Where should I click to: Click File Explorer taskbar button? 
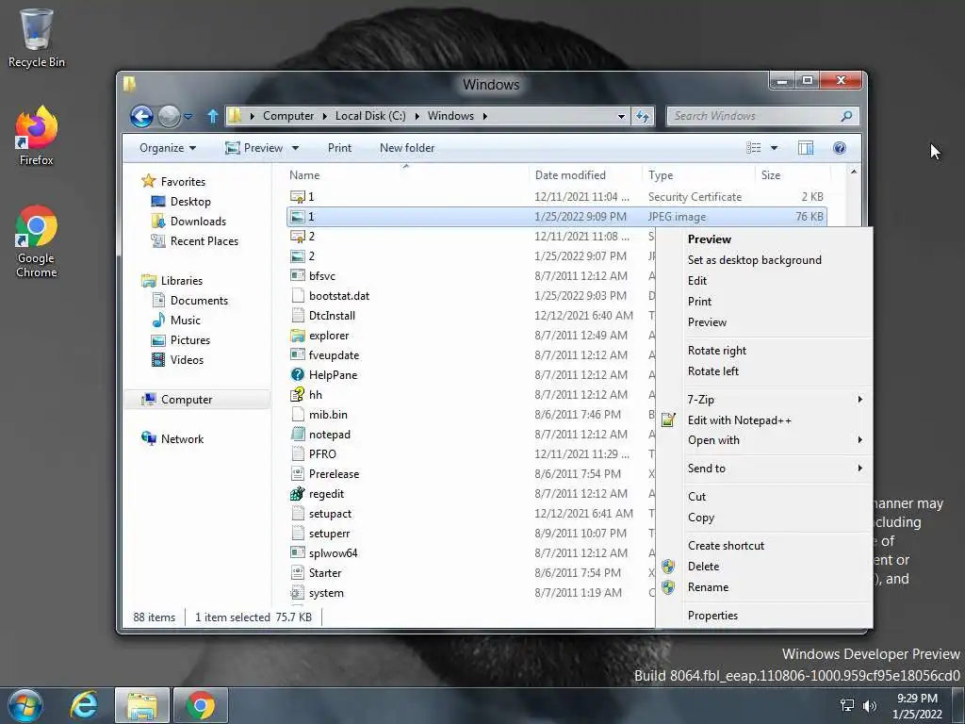tap(141, 705)
